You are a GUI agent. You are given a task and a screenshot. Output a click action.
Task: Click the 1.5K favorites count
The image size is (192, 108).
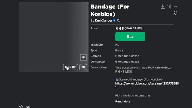coord(27,106)
